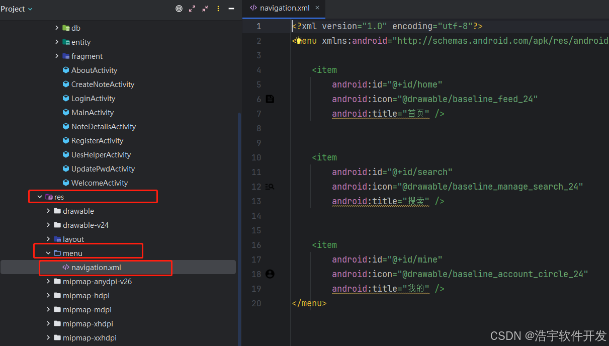Click the "搜索" title value on line 13
609x346 pixels.
click(416, 201)
